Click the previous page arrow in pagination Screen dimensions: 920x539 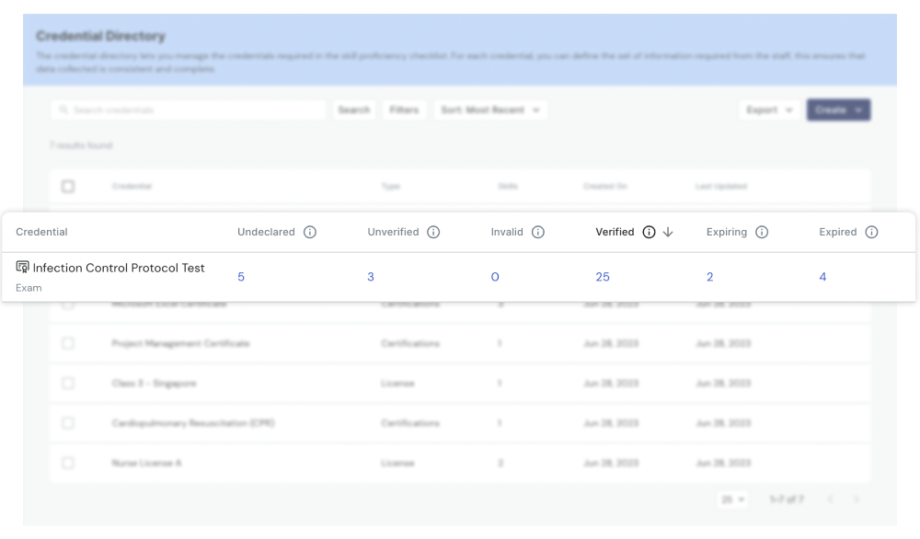tap(828, 499)
